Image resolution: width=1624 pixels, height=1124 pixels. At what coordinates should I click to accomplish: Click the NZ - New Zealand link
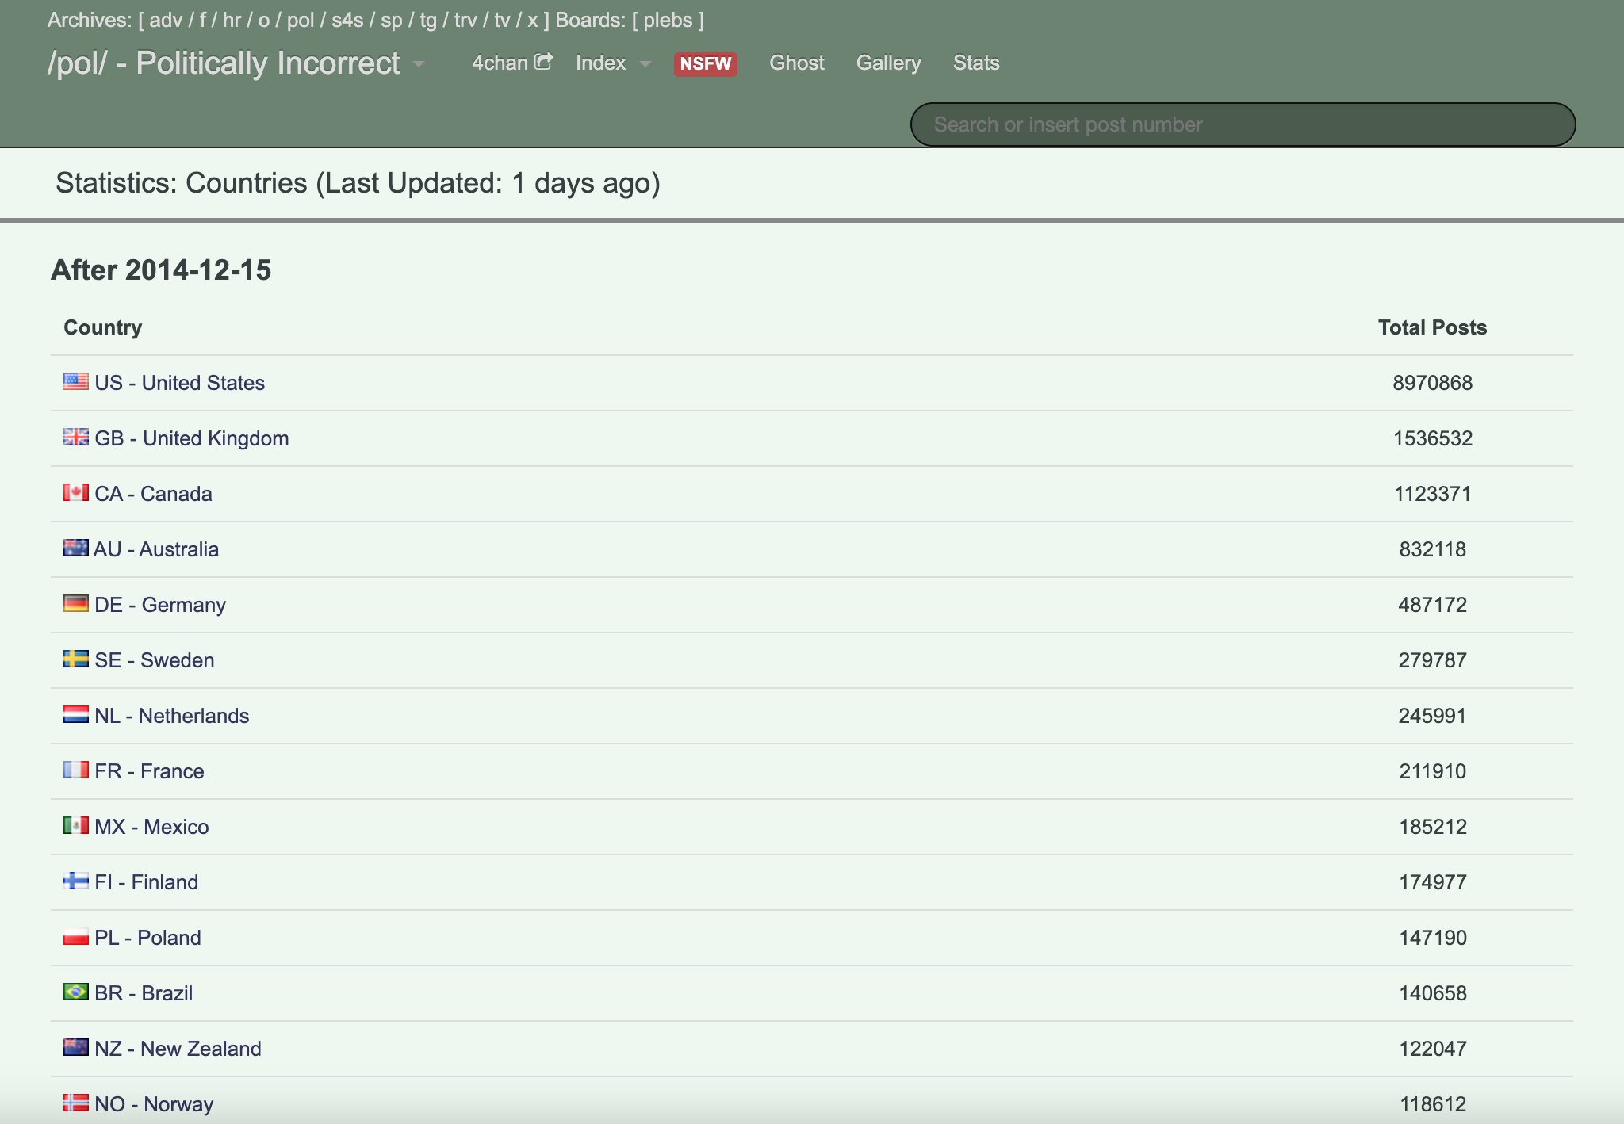tap(178, 1049)
